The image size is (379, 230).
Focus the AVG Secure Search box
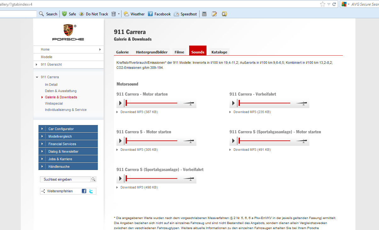pyautogui.click(x=365, y=4)
